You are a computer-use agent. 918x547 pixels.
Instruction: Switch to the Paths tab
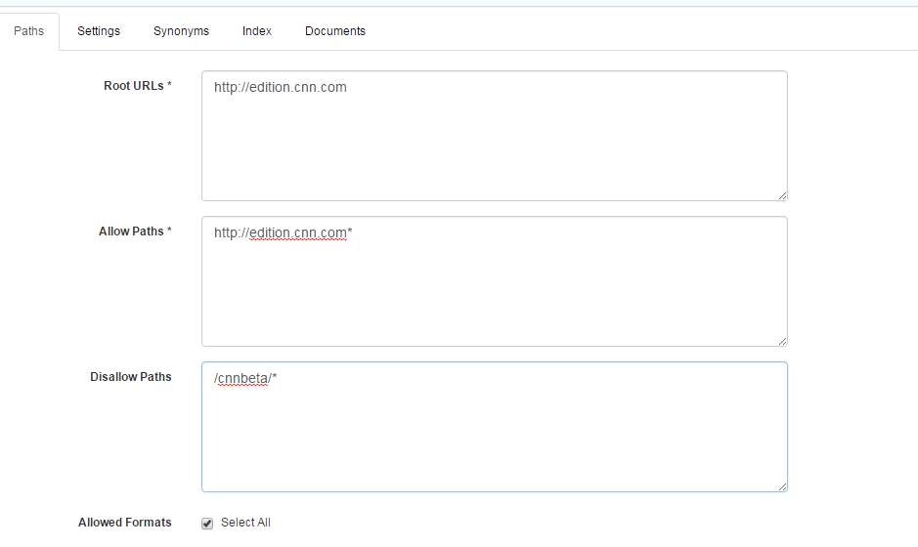[28, 31]
